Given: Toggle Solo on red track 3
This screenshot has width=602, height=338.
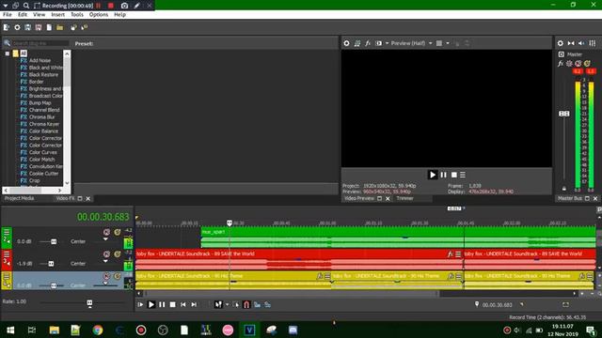Looking at the screenshot, I should pos(117,254).
